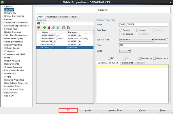
Task: Select Existence Dependencies
Action: pyautogui.click(x=16, y=26)
